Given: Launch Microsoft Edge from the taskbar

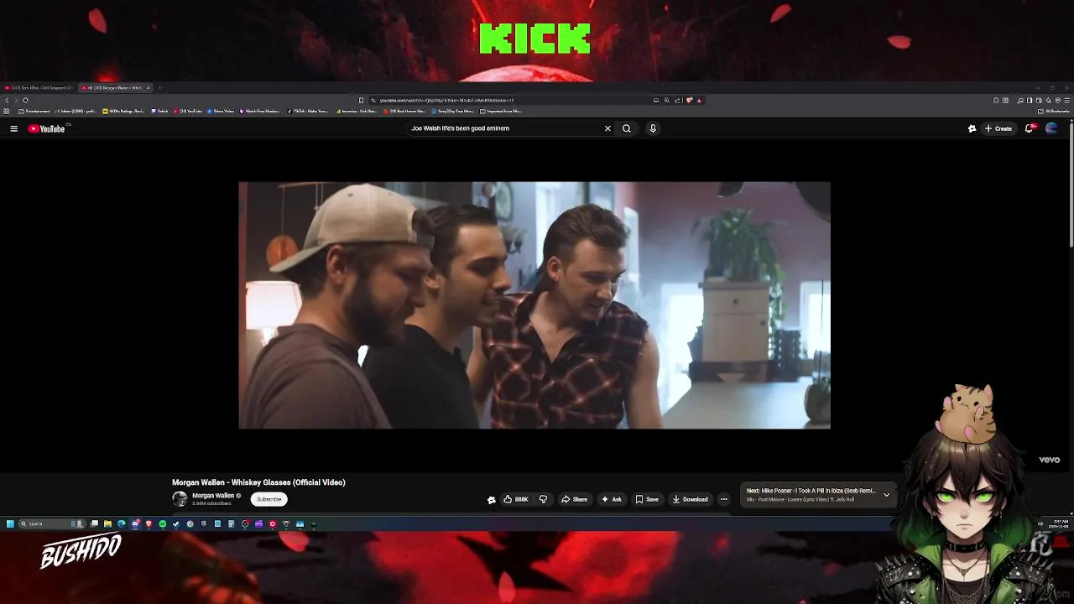Looking at the screenshot, I should (122, 523).
